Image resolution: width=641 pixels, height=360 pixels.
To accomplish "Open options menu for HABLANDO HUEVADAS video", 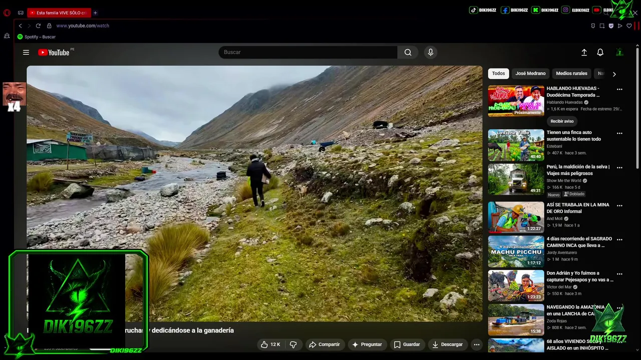I will [x=619, y=89].
